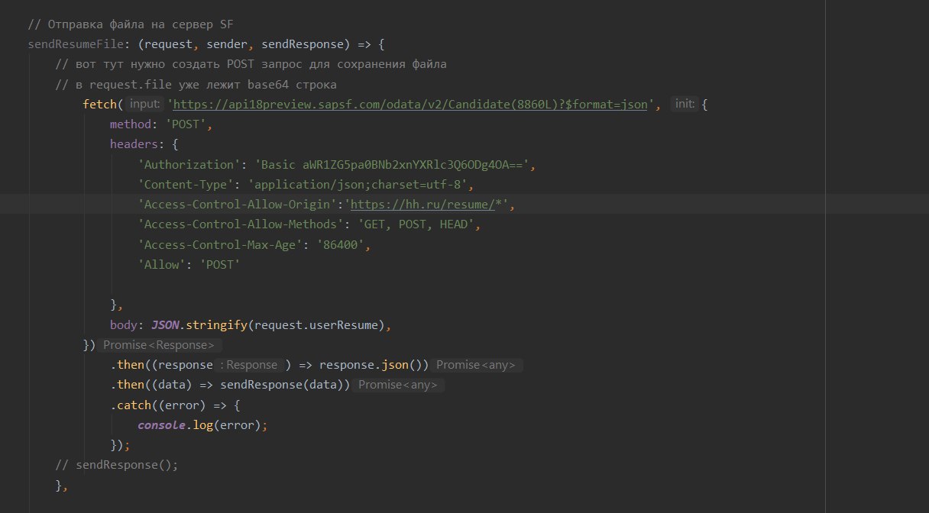The width and height of the screenshot is (929, 513).
Task: Click the '.catch((error) => {' line
Action: click(175, 405)
